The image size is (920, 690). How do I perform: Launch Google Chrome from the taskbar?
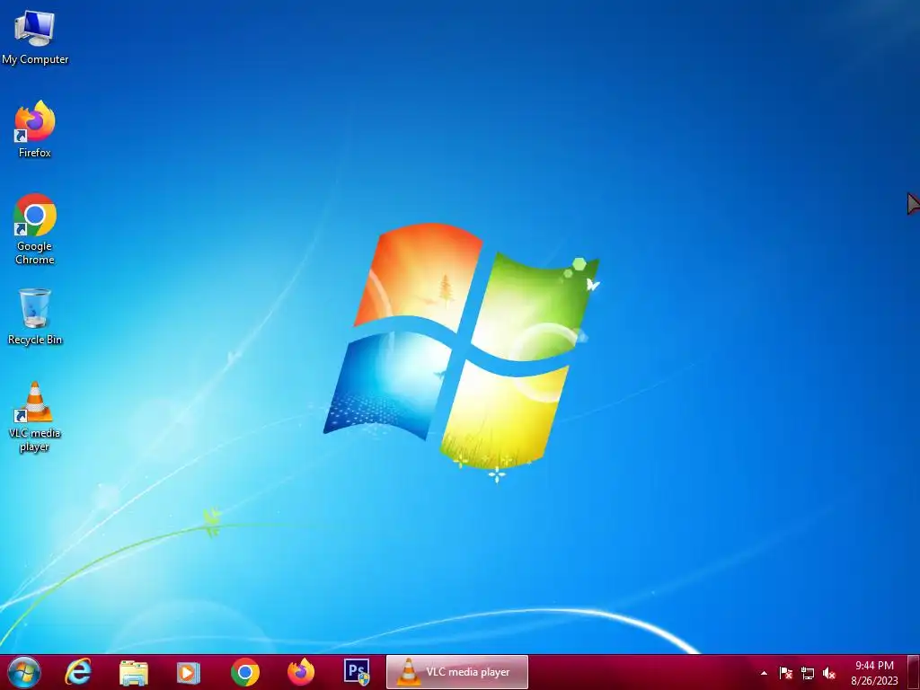pyautogui.click(x=244, y=672)
